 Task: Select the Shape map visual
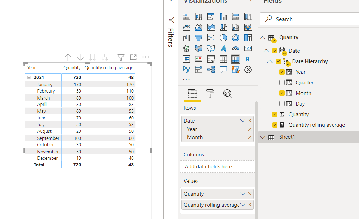point(211,48)
